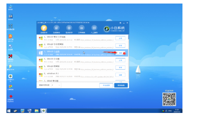Screen dimensions: 207x120
Task: Open the installer window menu icon
Action: click(120, 23)
